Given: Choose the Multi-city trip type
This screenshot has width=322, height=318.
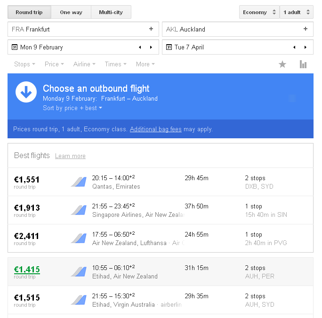Looking at the screenshot, I should (x=111, y=12).
